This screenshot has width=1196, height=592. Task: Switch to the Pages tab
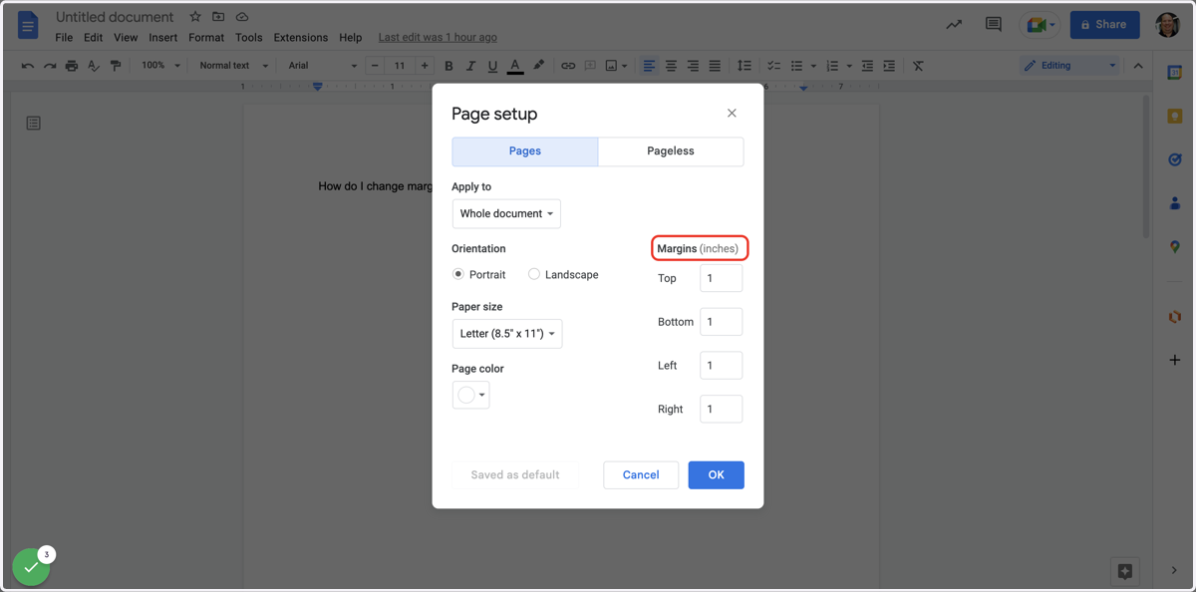tap(525, 151)
